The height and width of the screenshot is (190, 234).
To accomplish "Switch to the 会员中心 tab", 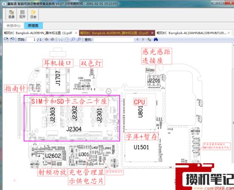I will pos(14,26).
